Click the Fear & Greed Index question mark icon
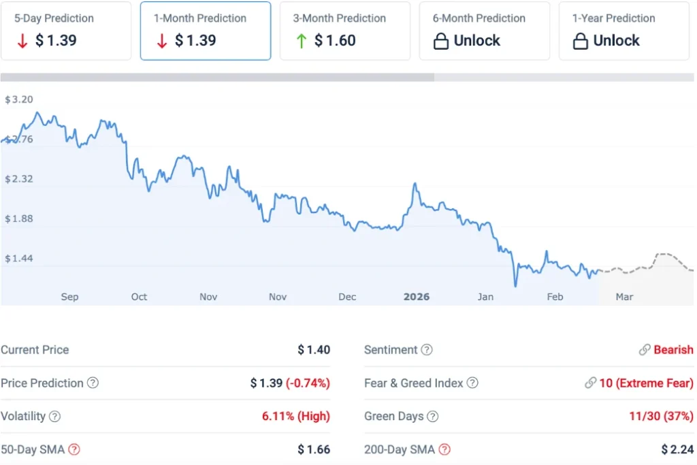The width and height of the screenshot is (697, 465). pos(472,383)
